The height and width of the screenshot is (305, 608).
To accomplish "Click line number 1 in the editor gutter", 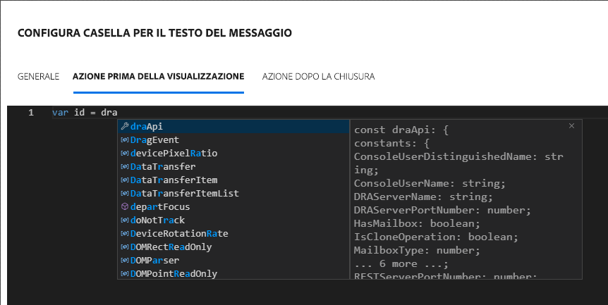I will pos(31,113).
